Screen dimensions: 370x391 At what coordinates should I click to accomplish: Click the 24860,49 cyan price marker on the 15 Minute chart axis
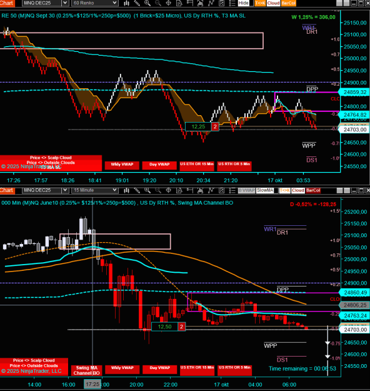(355, 293)
